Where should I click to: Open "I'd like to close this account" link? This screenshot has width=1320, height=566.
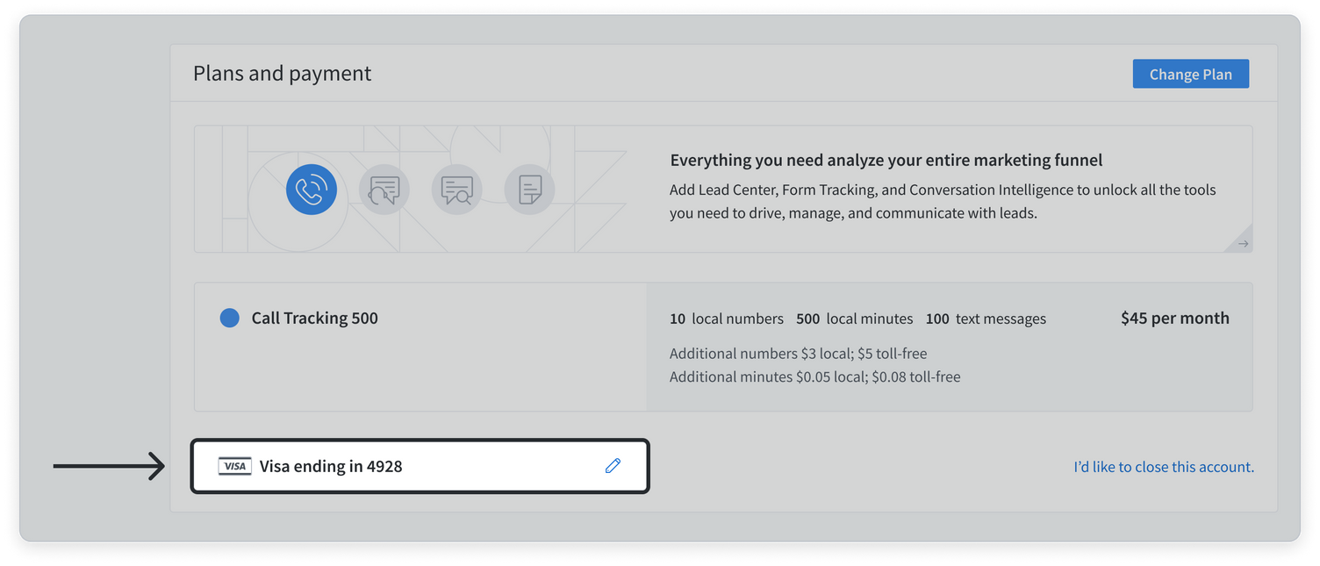tap(1164, 467)
